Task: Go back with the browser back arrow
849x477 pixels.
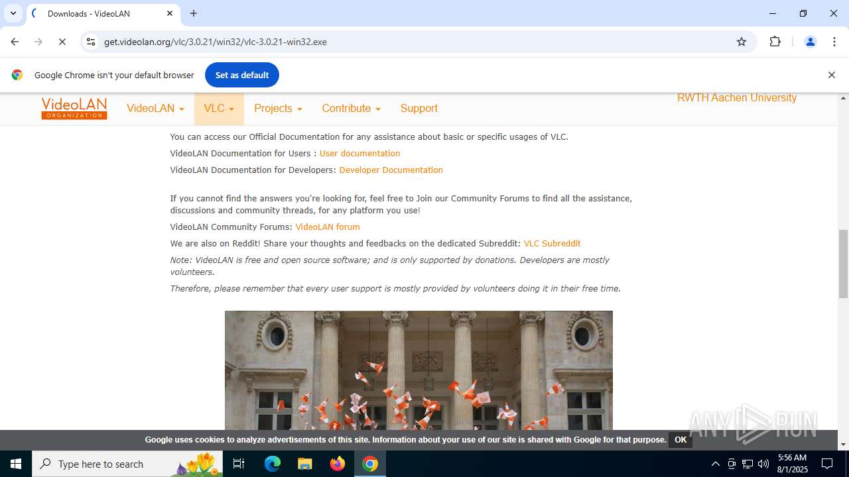Action: (15, 42)
